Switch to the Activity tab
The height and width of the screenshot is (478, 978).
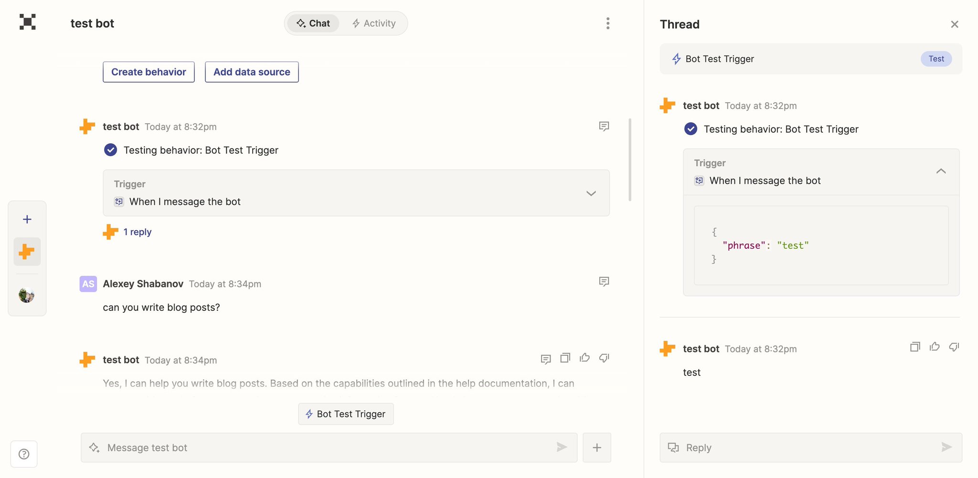pyautogui.click(x=374, y=23)
